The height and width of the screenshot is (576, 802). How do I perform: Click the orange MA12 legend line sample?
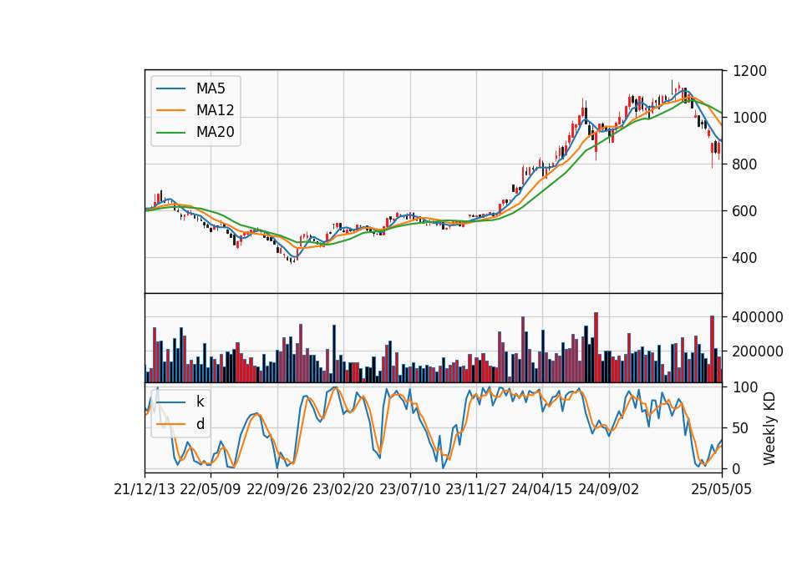point(170,110)
